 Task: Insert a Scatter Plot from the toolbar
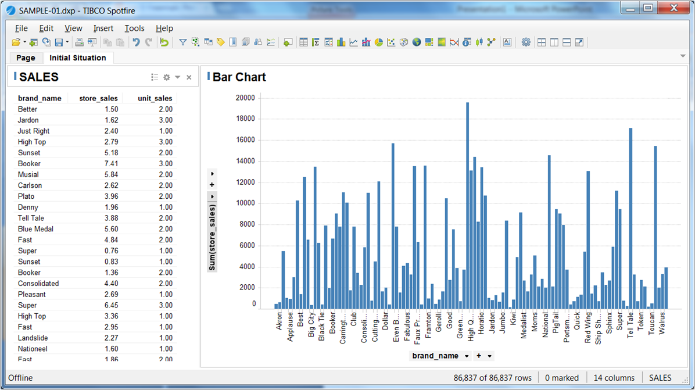(391, 42)
